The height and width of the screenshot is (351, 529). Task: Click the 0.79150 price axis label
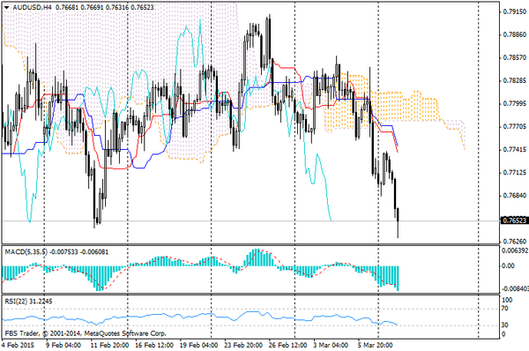[x=515, y=11]
